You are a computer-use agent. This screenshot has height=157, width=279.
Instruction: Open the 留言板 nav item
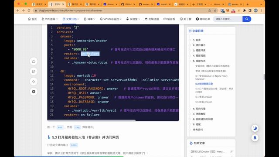click(x=169, y=19)
